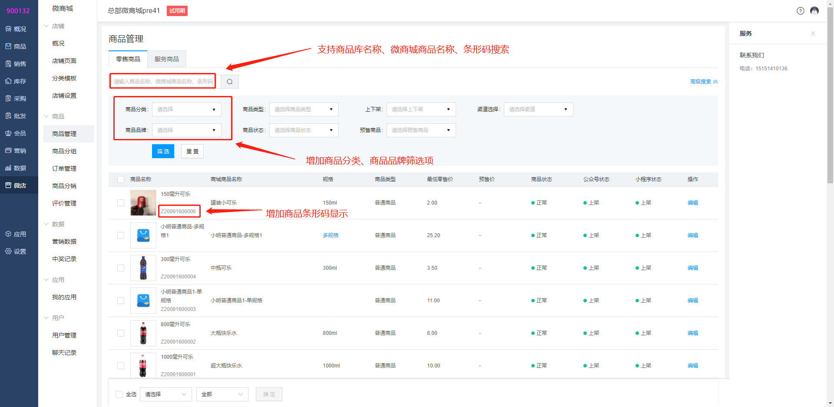Open the help question mark icon

800,11
